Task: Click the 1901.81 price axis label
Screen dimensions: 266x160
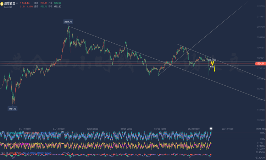Action: point(261,48)
